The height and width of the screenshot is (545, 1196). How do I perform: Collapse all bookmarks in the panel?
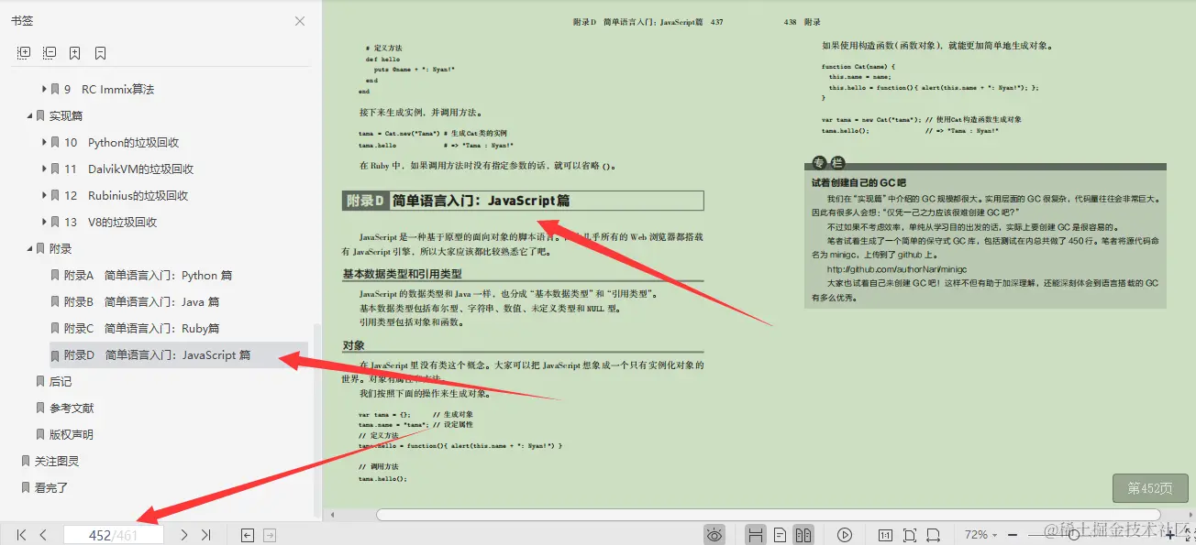[x=50, y=52]
